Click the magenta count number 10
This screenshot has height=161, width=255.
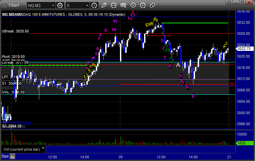(x=114, y=30)
